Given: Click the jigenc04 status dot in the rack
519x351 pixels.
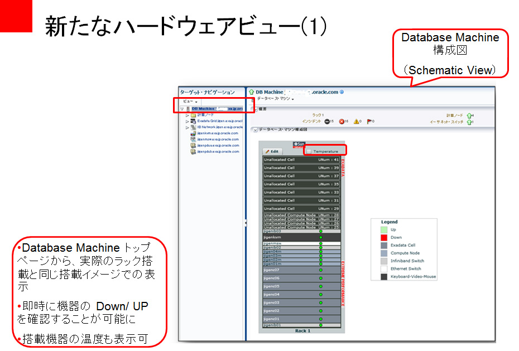Looking at the screenshot, I should 321,295.
